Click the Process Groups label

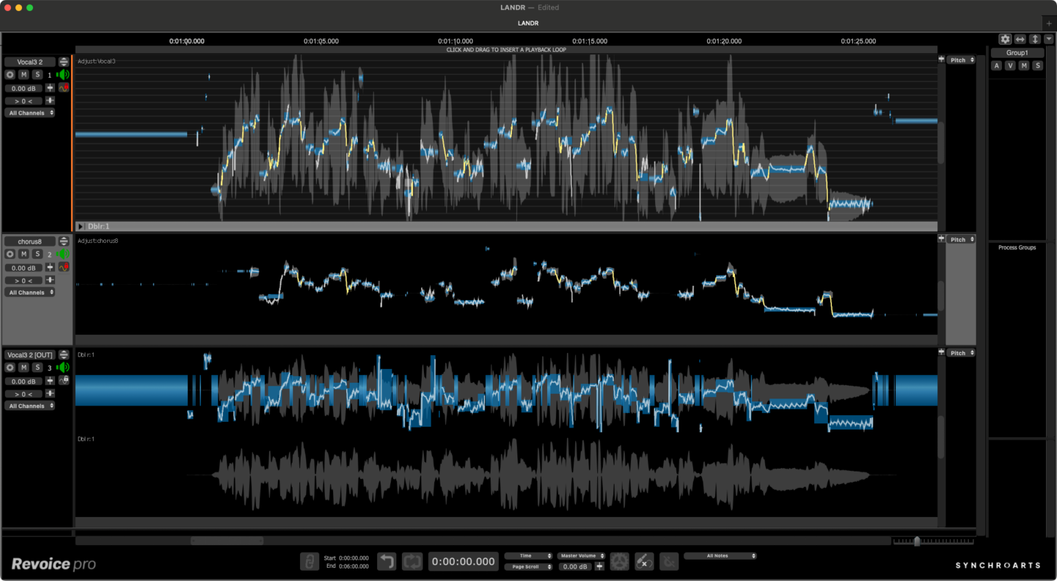[x=1017, y=247]
